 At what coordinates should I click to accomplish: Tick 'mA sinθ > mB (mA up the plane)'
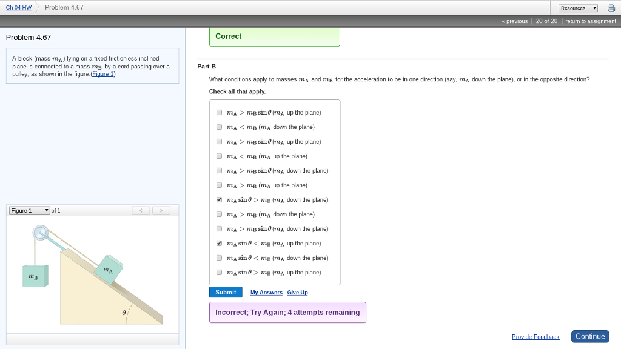[x=219, y=273]
